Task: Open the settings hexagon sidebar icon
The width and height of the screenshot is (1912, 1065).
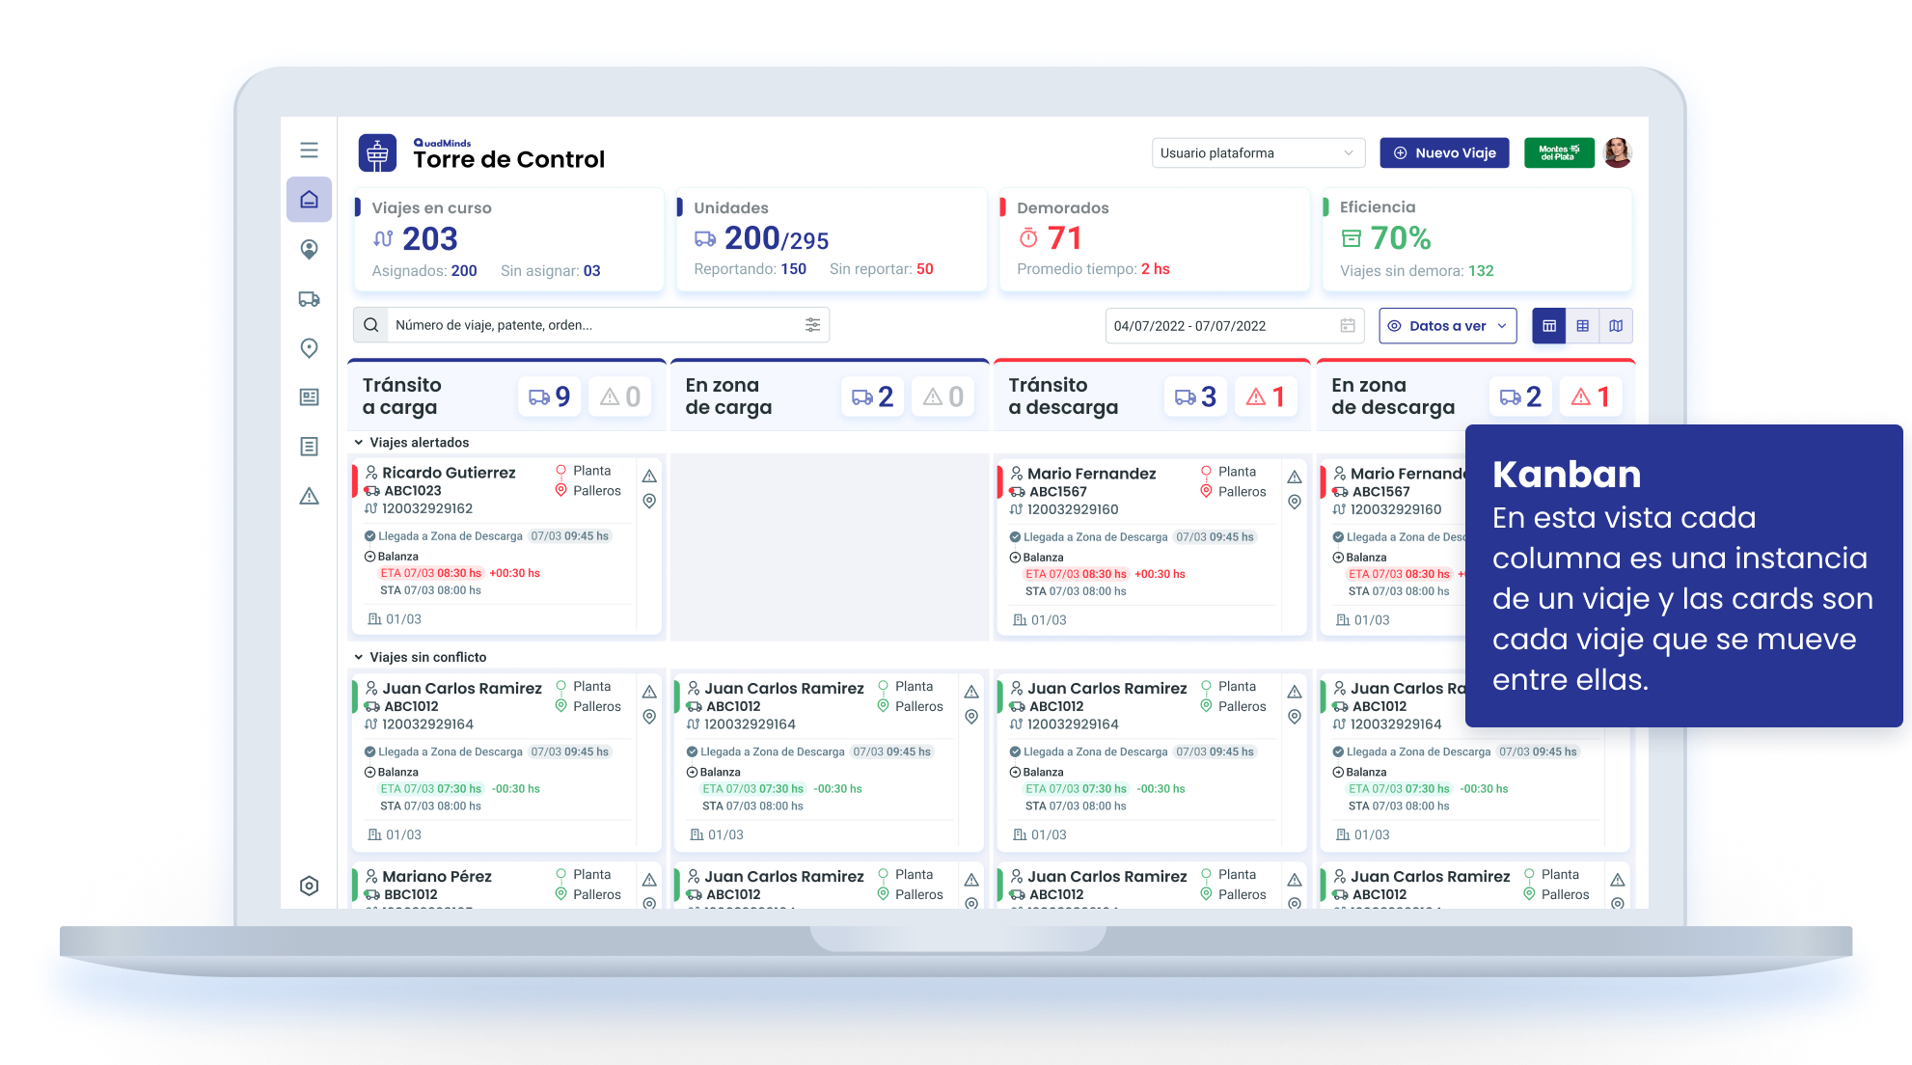Action: (309, 886)
